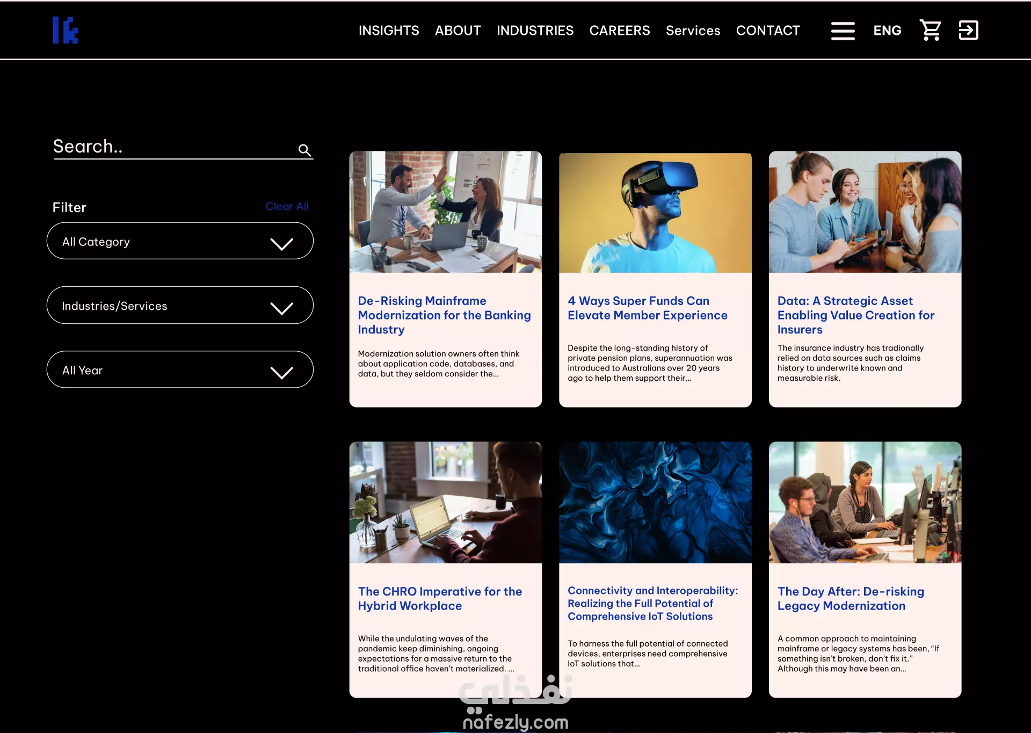The height and width of the screenshot is (733, 1031).
Task: Click the Filter heading label
Action: point(69,207)
